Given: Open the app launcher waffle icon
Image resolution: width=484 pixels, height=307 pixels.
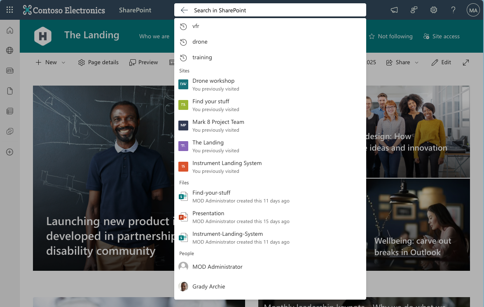Looking at the screenshot, I should 10,10.
